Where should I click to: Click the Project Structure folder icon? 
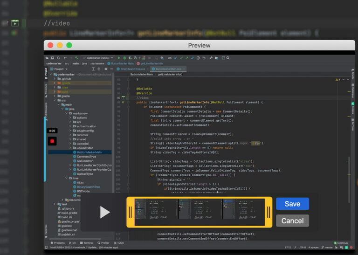216,58
